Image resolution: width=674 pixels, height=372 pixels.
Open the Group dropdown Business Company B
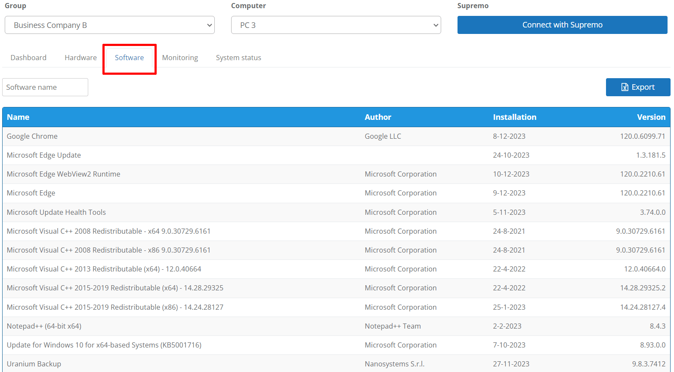(x=109, y=25)
